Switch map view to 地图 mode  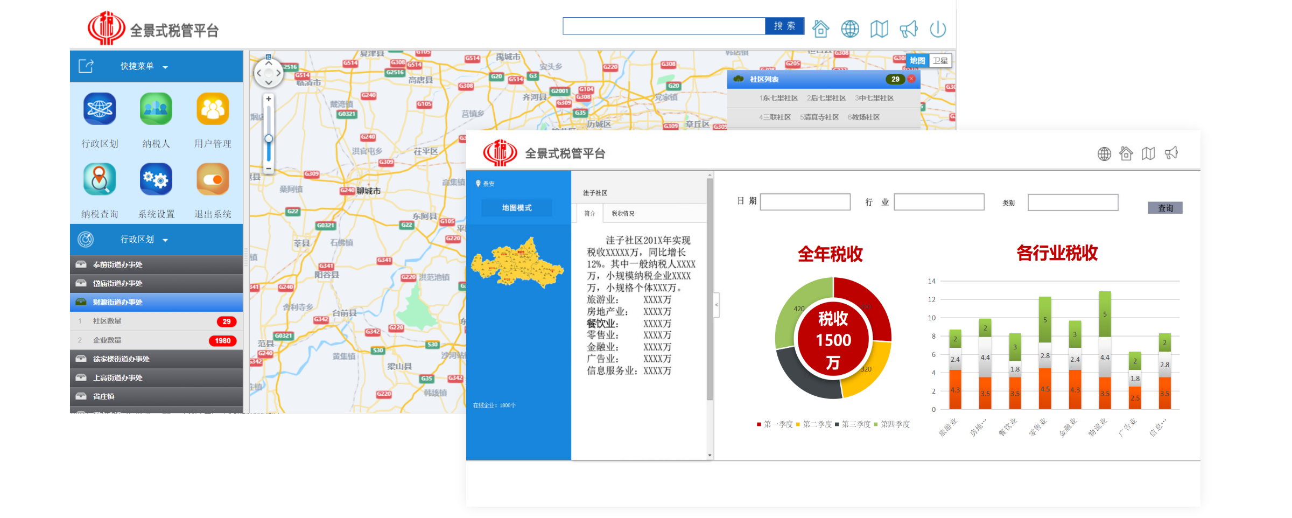coord(917,61)
